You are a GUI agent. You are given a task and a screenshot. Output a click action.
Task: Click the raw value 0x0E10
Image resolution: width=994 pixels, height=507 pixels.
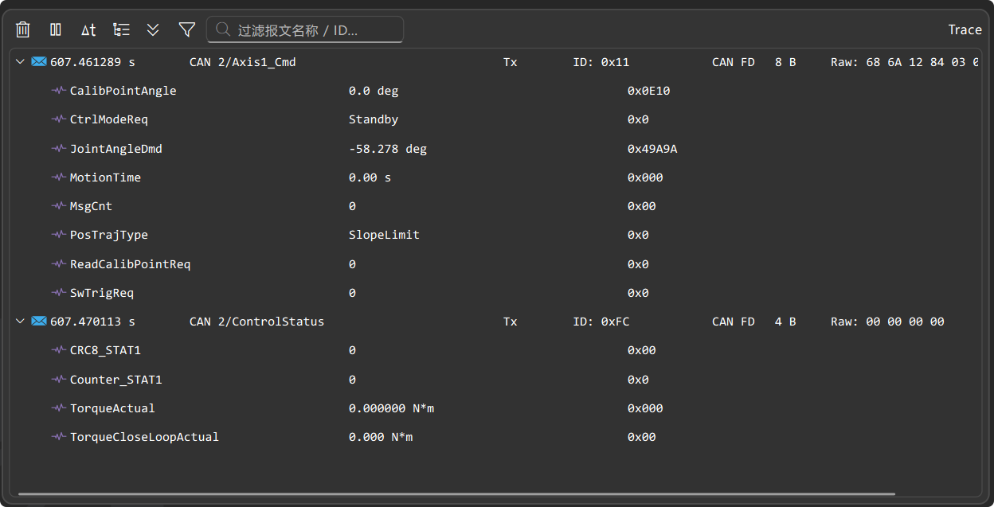pyautogui.click(x=649, y=91)
